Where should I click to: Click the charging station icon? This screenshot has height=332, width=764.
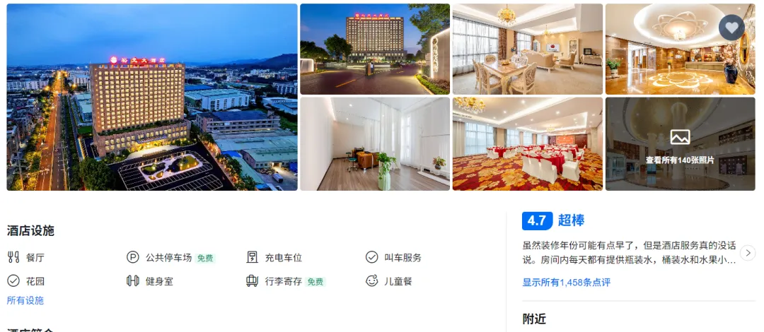click(252, 257)
